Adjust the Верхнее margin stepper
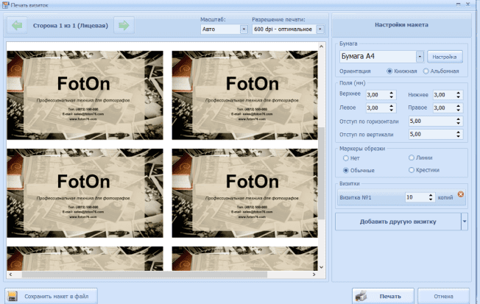Screen dimensions: 480x304 391,95
